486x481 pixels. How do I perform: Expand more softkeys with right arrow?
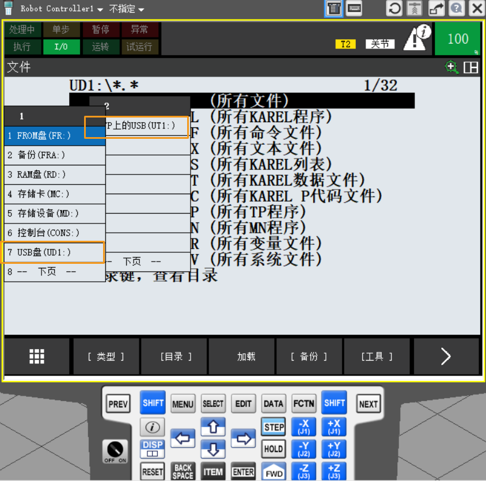tap(446, 356)
